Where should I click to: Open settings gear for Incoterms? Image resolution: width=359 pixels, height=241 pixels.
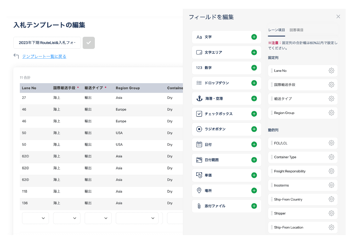(331, 185)
